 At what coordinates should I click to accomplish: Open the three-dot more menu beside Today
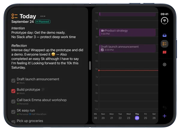[x=43, y=16]
